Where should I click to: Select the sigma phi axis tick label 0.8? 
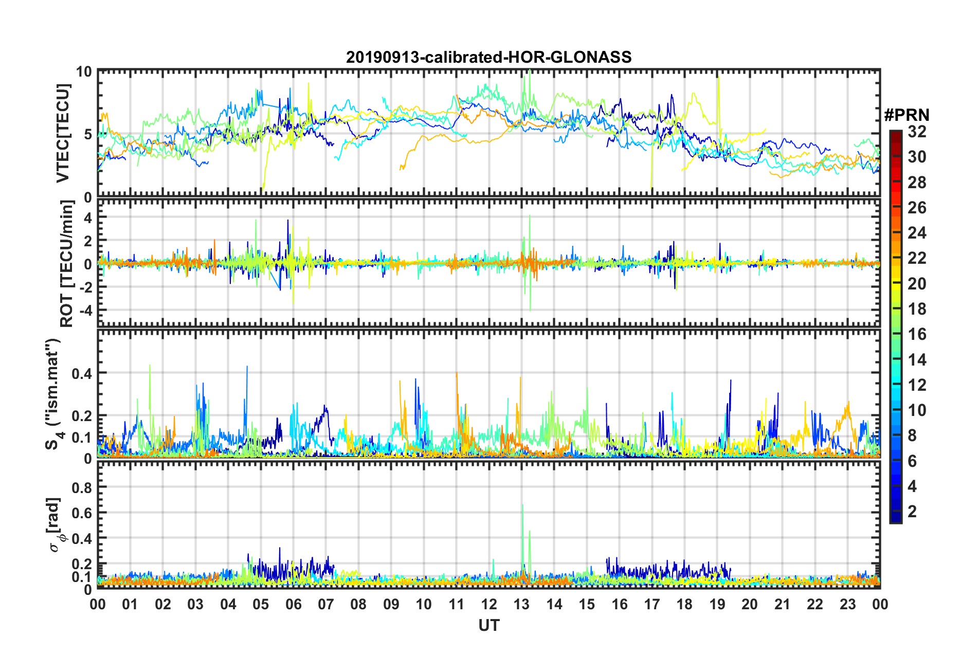(82, 487)
